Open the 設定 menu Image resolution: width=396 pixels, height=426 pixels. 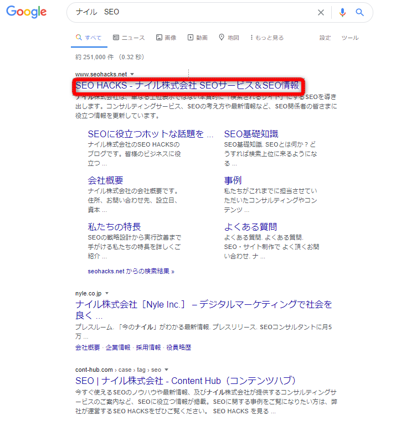325,38
